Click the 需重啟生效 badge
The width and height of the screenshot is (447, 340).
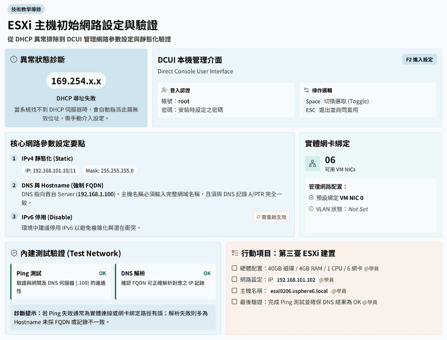[271, 217]
